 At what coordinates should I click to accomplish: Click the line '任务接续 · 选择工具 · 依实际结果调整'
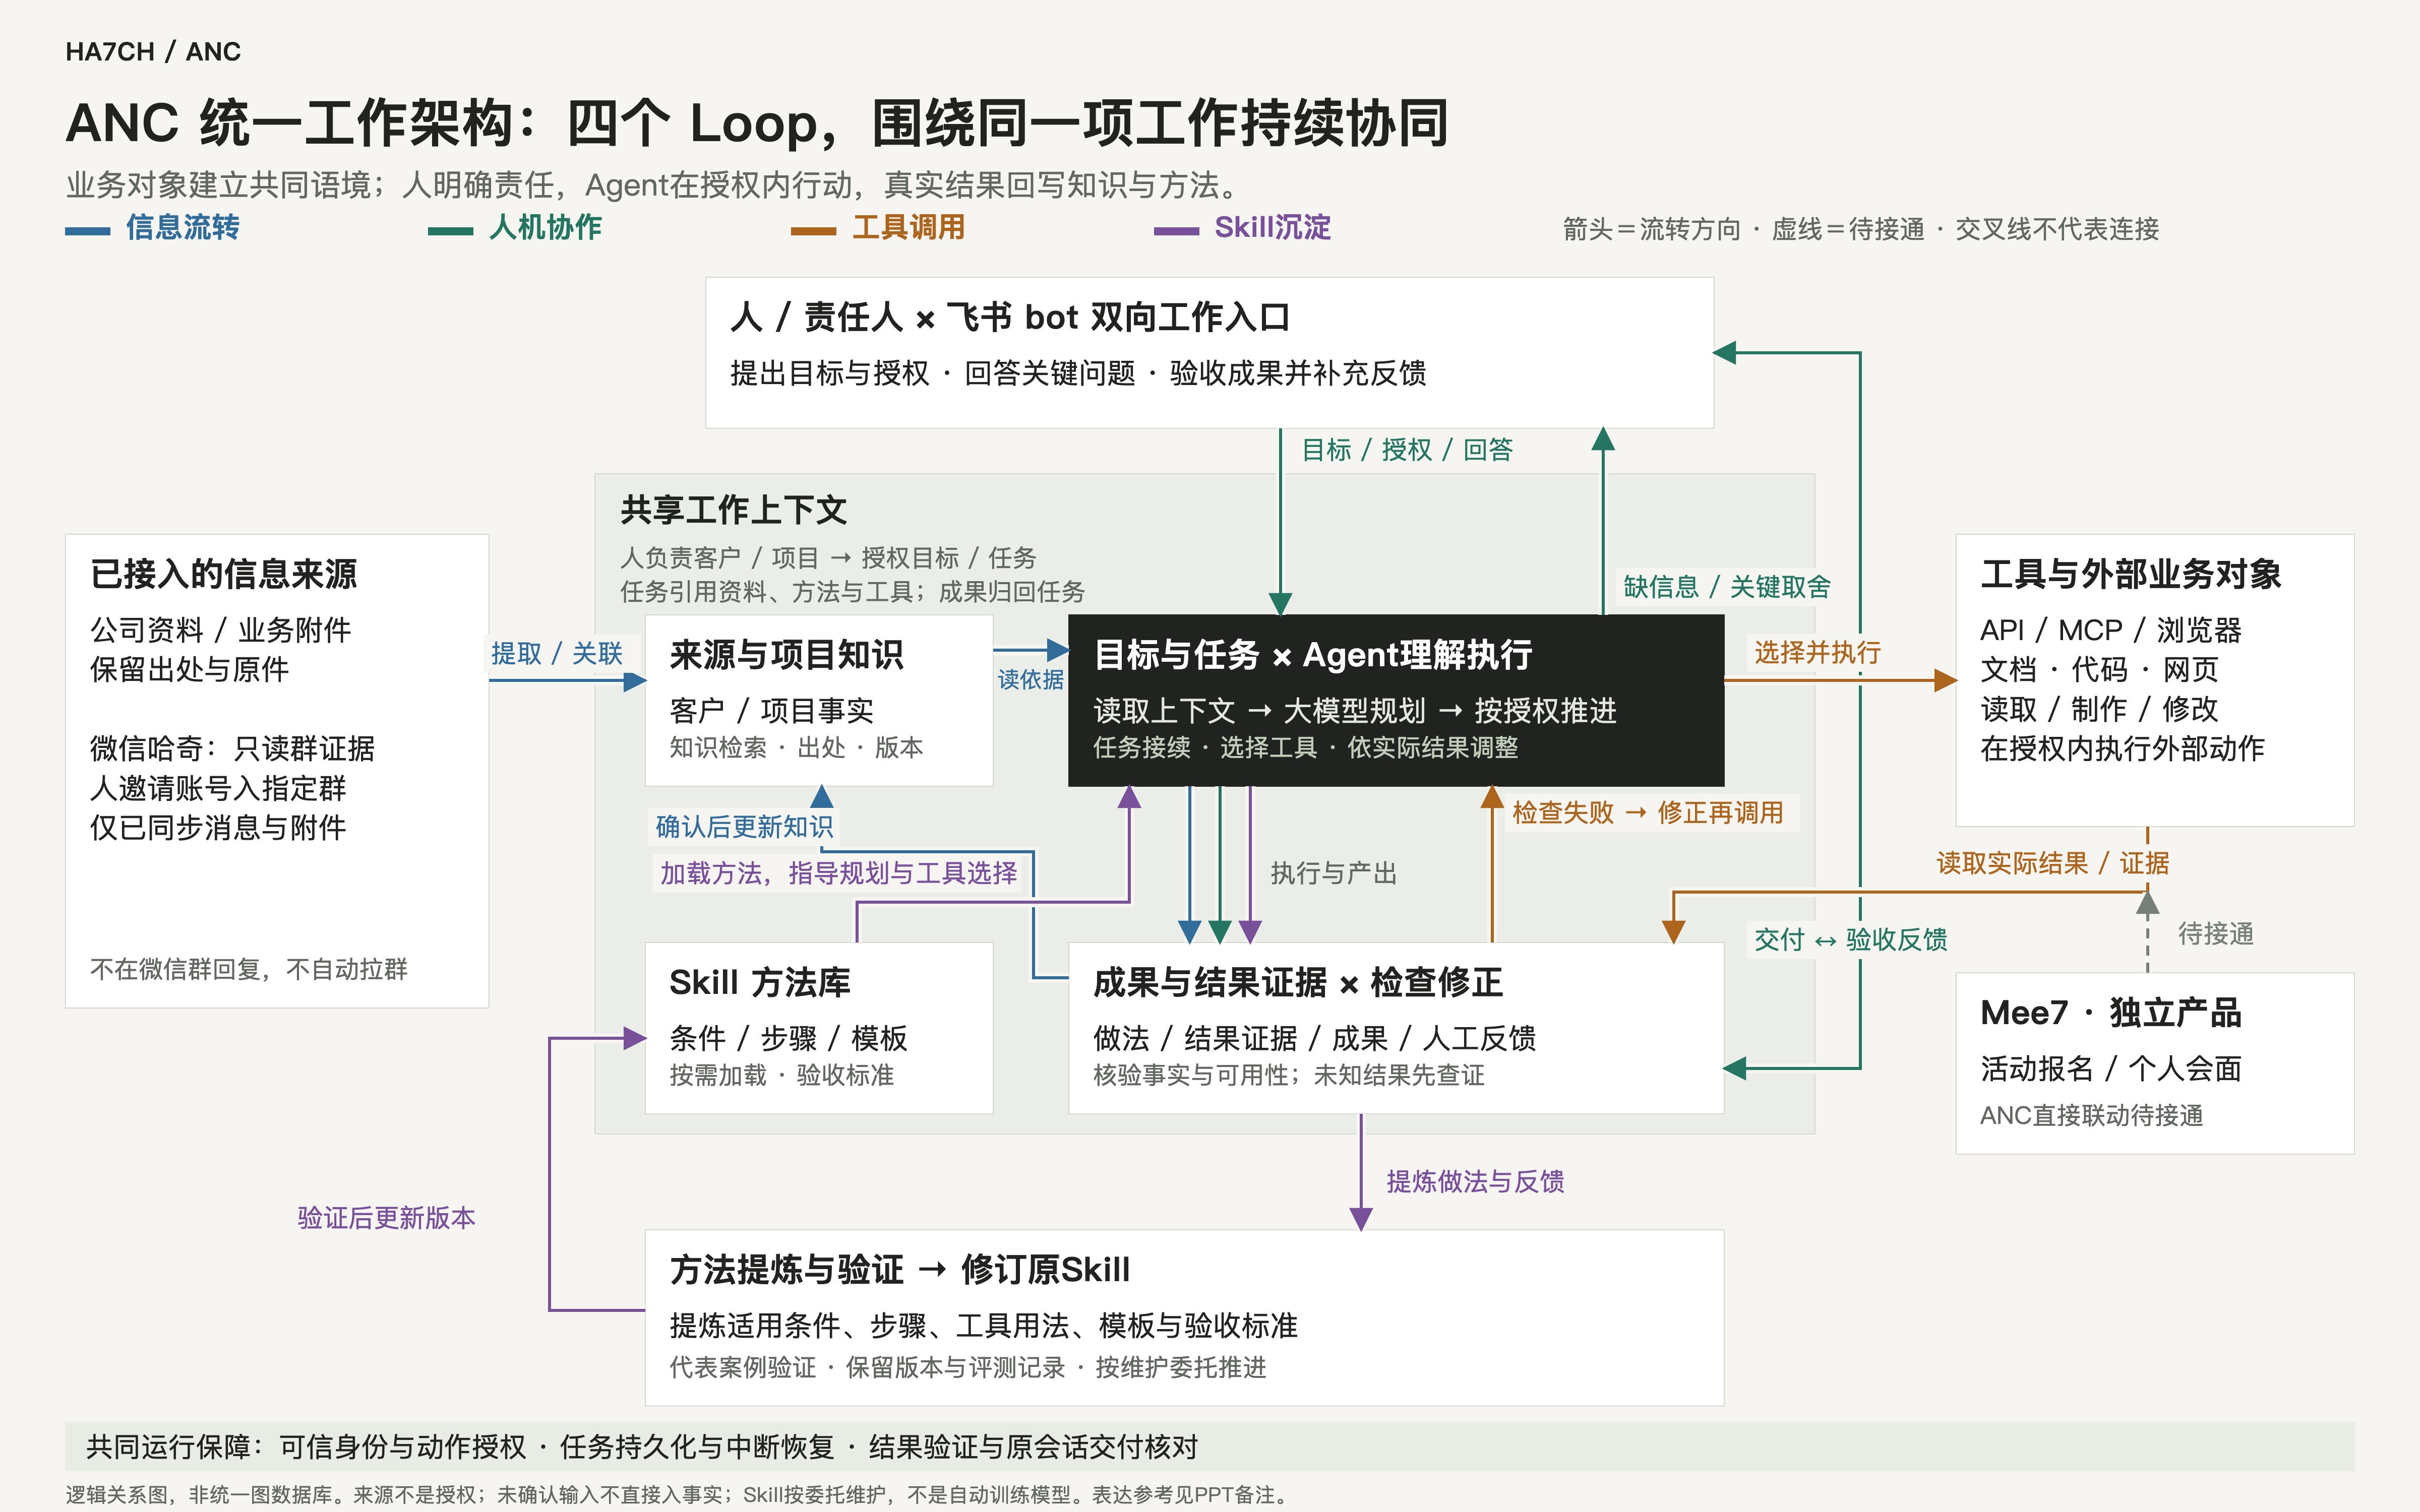tap(1305, 748)
